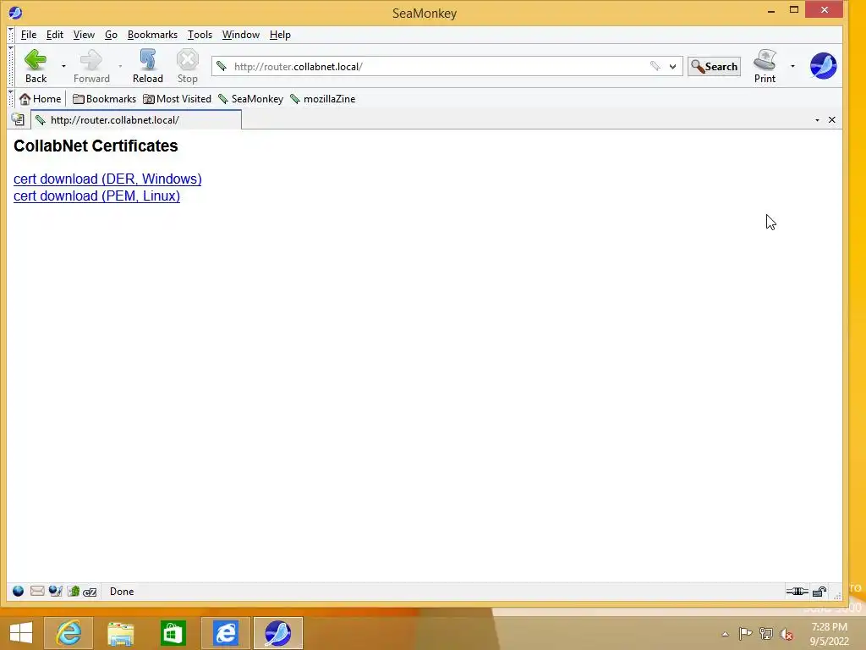Open the File menu
The width and height of the screenshot is (866, 650).
tap(28, 34)
